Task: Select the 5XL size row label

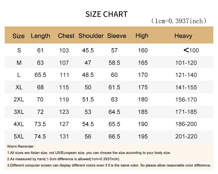Action: pos(19,137)
